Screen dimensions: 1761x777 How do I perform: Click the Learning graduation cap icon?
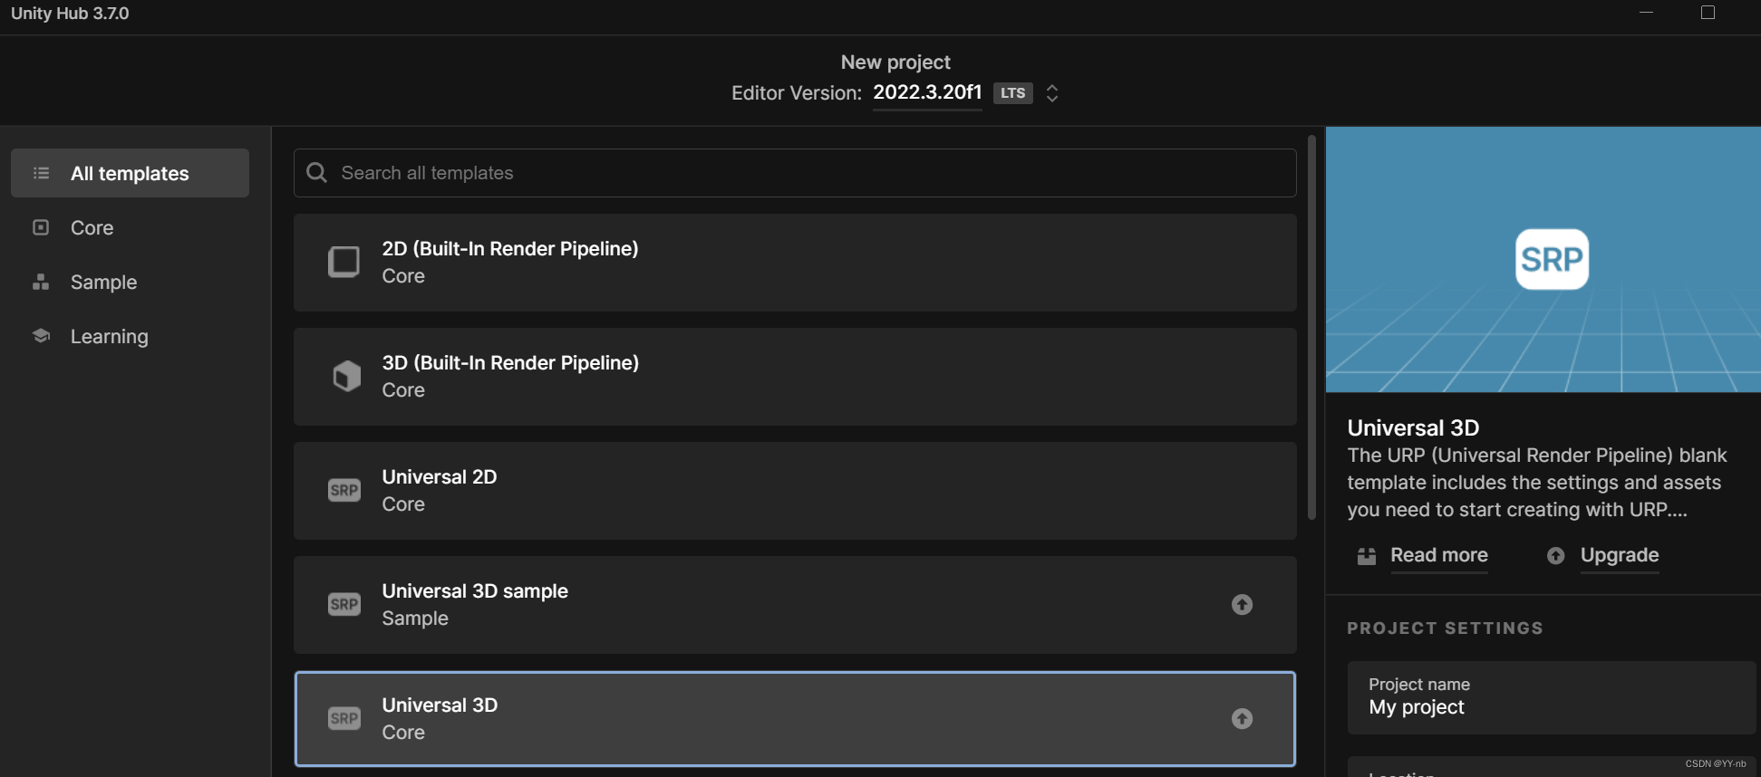[41, 336]
